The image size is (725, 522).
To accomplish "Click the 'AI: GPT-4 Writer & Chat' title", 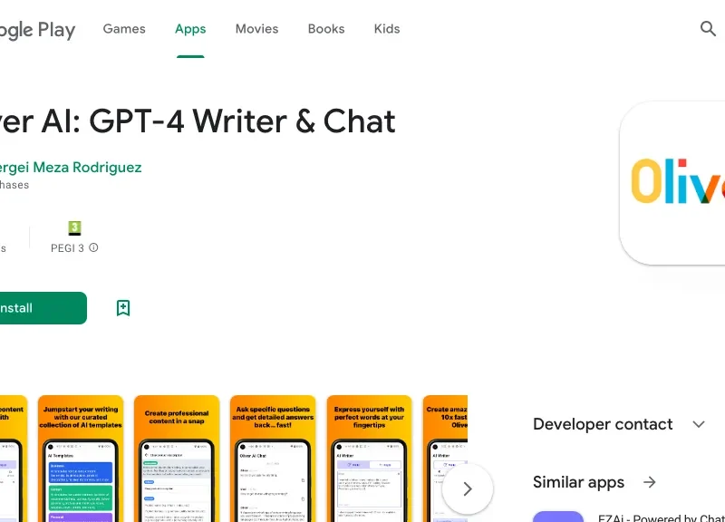I will [218, 121].
